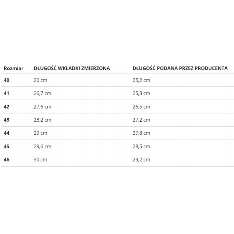
Task: Select size 44 row label
Action: coord(7,133)
